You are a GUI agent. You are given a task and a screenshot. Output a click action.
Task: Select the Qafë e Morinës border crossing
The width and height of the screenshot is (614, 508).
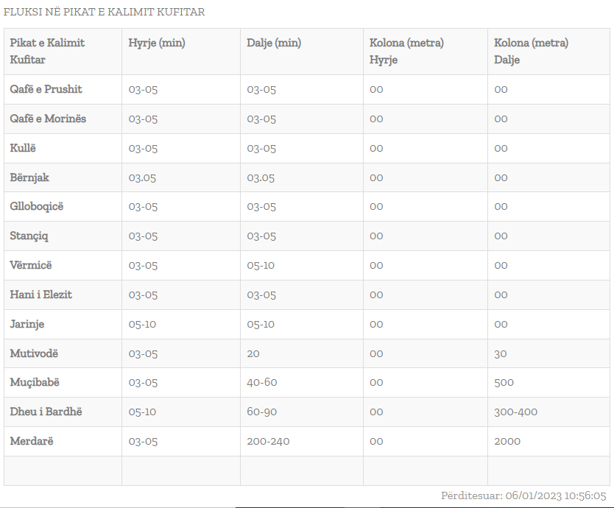pos(48,119)
